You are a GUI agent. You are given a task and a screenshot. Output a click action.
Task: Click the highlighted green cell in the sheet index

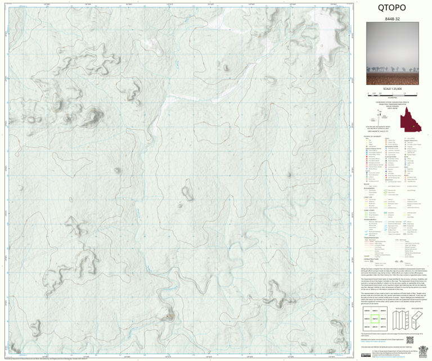tap(375, 319)
